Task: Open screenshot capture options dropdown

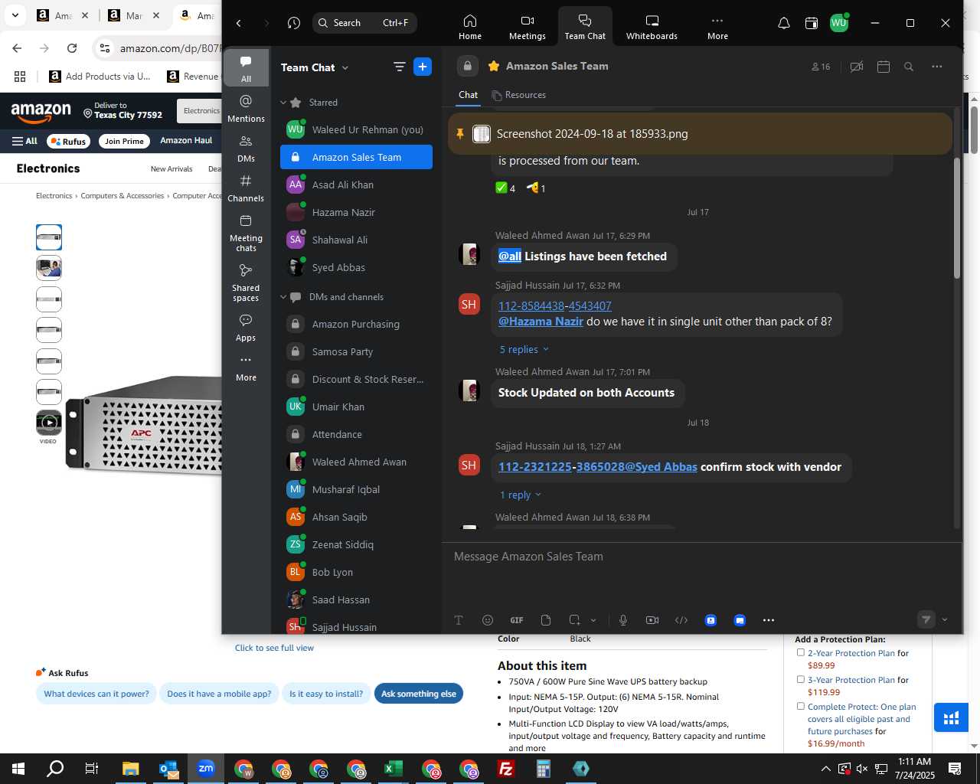Action: [593, 620]
